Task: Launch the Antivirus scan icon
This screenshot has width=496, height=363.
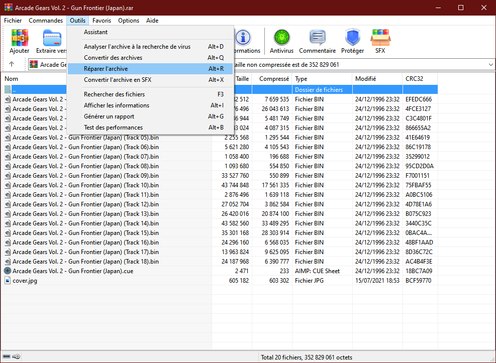Action: coord(281,38)
